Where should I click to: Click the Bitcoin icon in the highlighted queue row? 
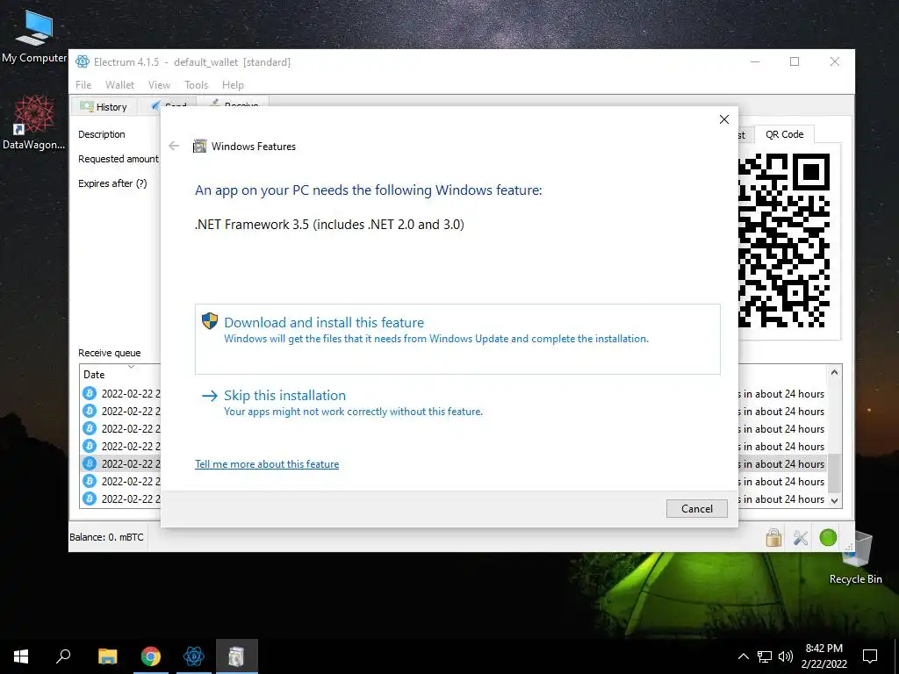[x=90, y=463]
